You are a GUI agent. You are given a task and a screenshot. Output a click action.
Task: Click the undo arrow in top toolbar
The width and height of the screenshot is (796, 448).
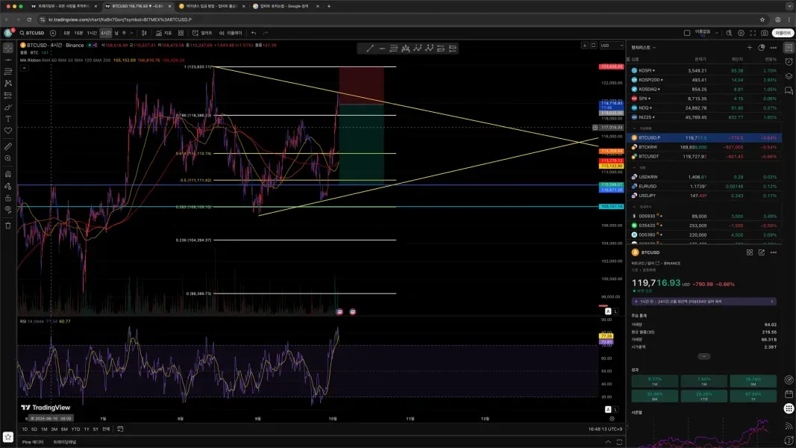[x=254, y=33]
